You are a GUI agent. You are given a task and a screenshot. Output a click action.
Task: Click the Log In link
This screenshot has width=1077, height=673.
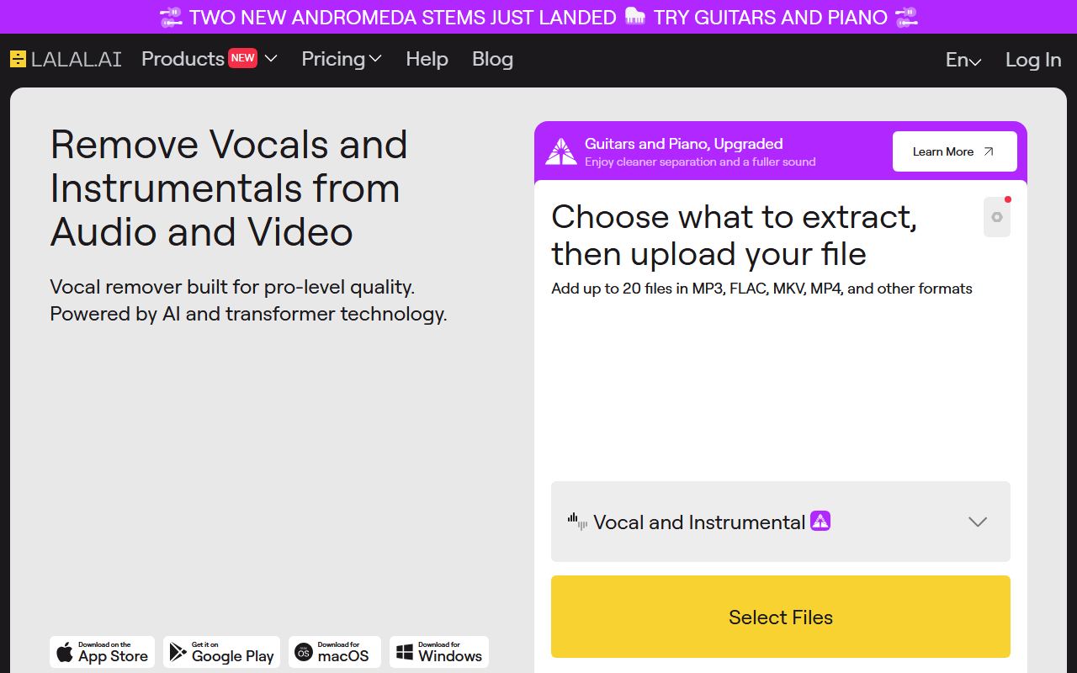coord(1033,60)
